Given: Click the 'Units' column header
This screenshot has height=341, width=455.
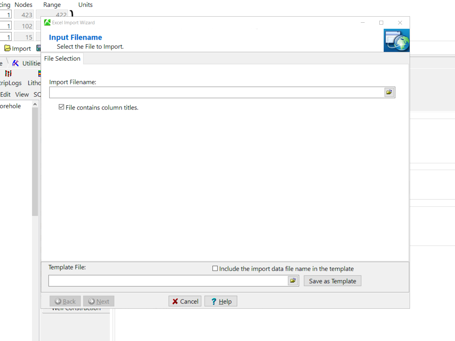Looking at the screenshot, I should [x=86, y=5].
